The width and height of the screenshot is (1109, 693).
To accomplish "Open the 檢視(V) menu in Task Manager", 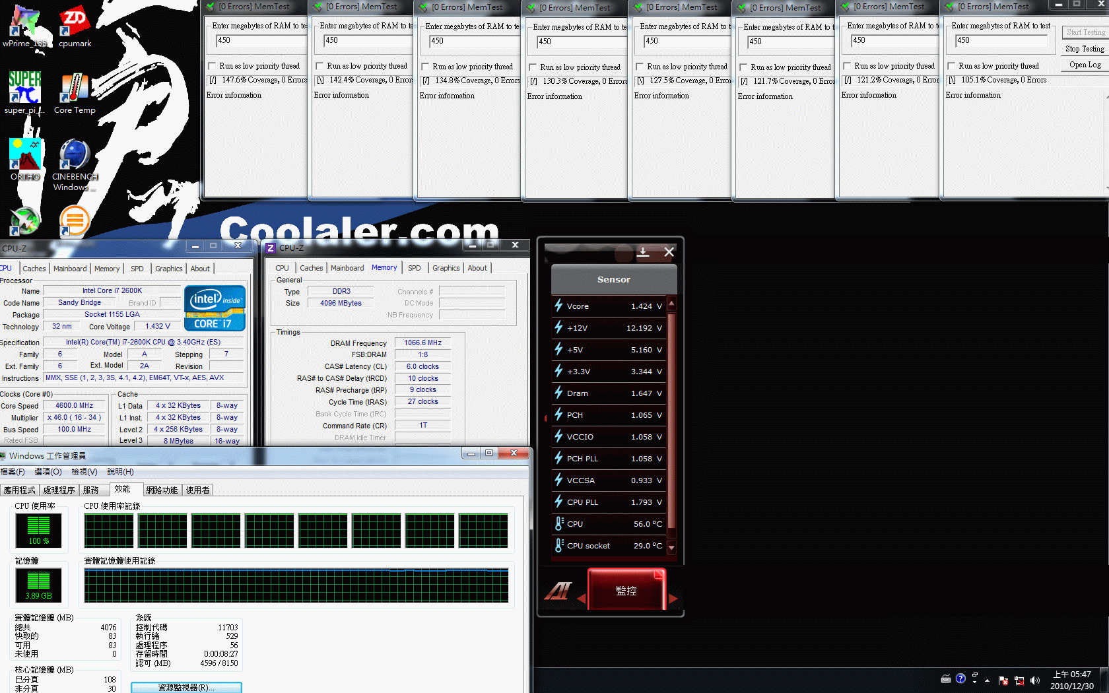I will (84, 472).
